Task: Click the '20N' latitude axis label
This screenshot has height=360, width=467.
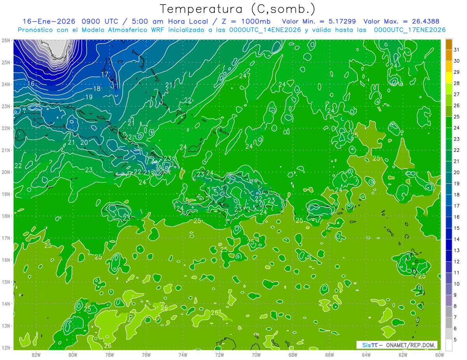Action: (x=6, y=172)
